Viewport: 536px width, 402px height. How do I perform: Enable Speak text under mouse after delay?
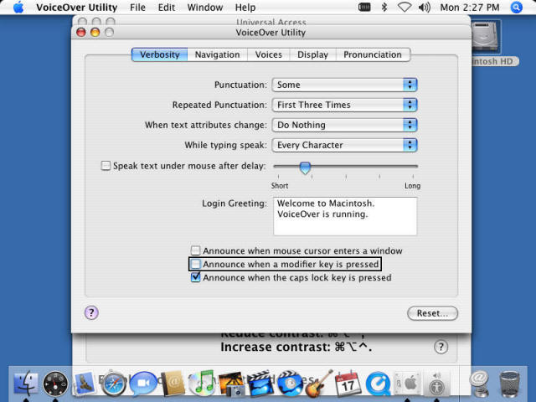click(106, 166)
